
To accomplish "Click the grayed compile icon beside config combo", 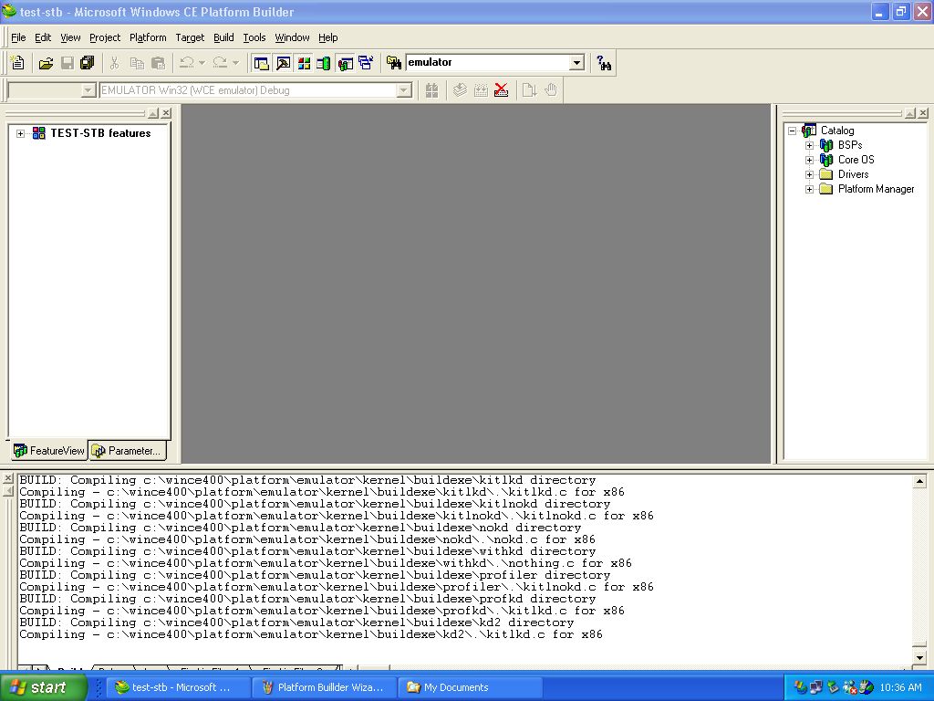I will click(431, 90).
